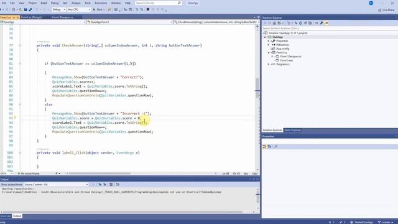The height and width of the screenshot is (224, 398).
Task: Click the bookmark icon in the main toolbar
Action: click(148, 10)
